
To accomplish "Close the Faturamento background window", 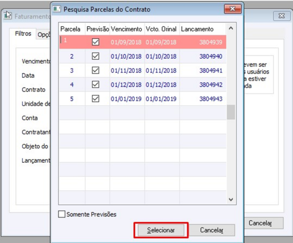I will point(282,16).
